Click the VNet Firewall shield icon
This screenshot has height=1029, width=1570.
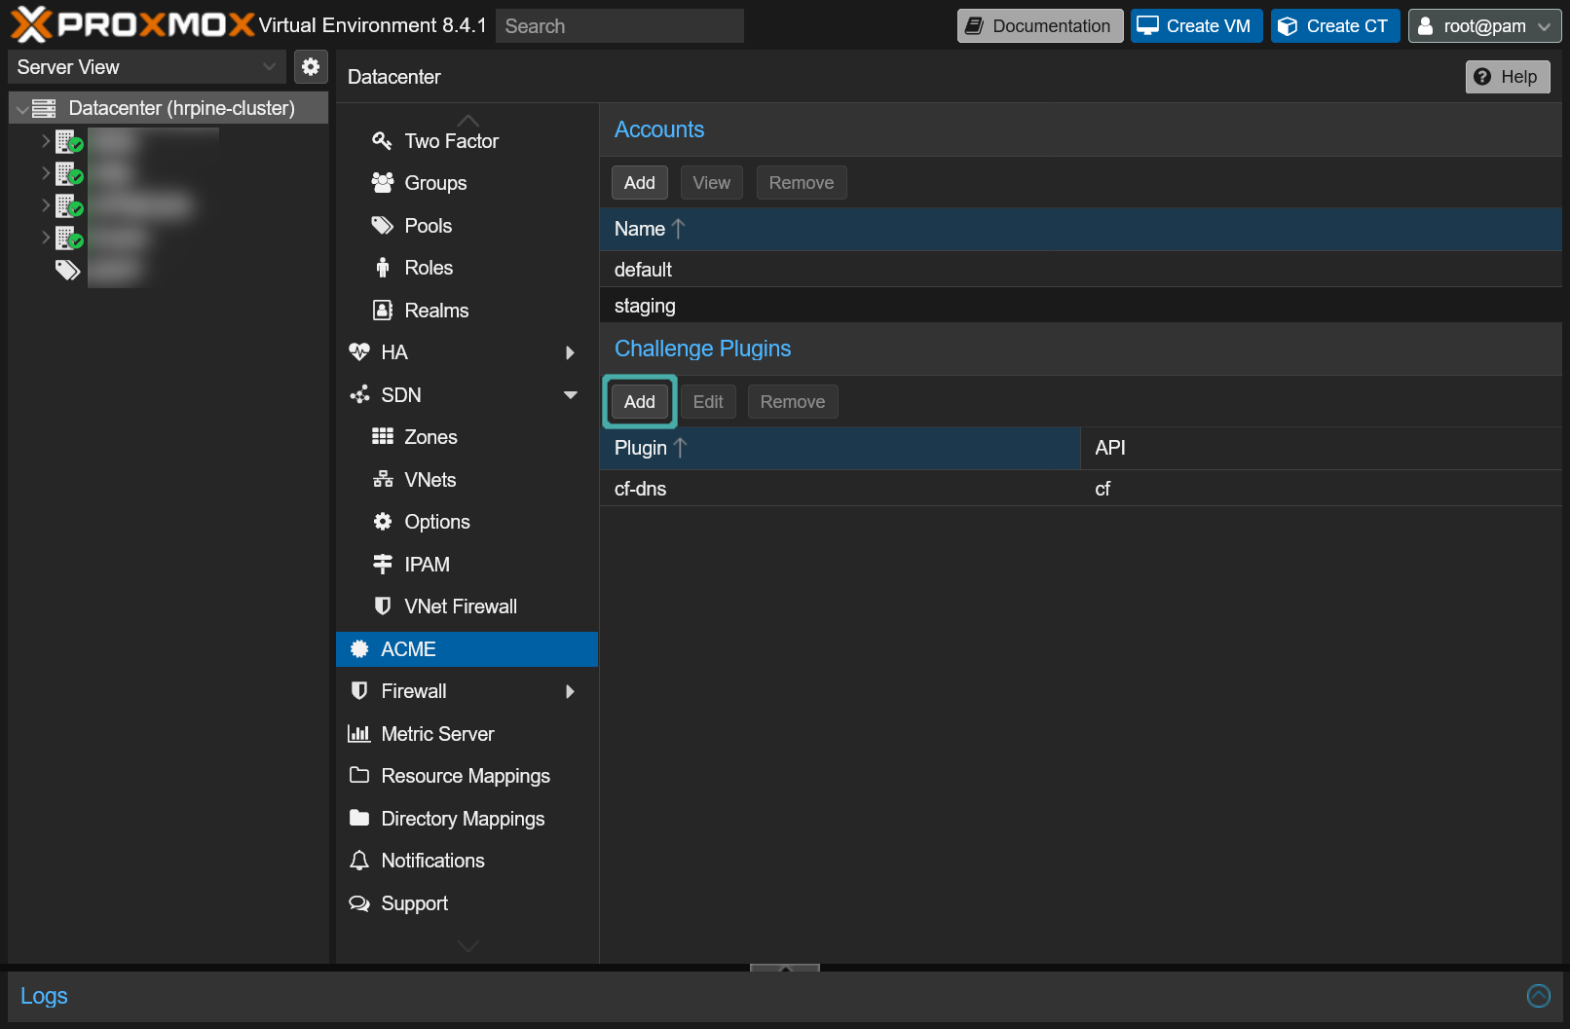(383, 606)
